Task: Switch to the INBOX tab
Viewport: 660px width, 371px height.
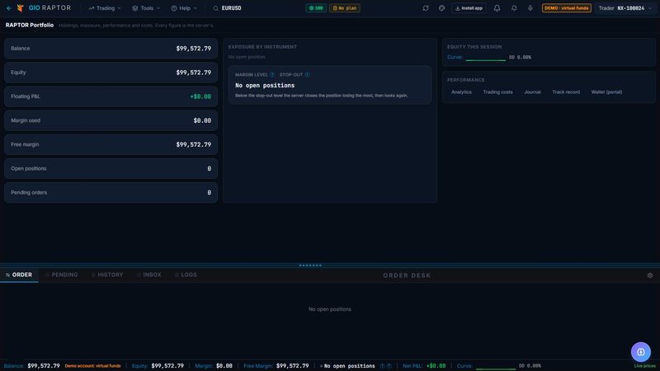Action: click(149, 275)
